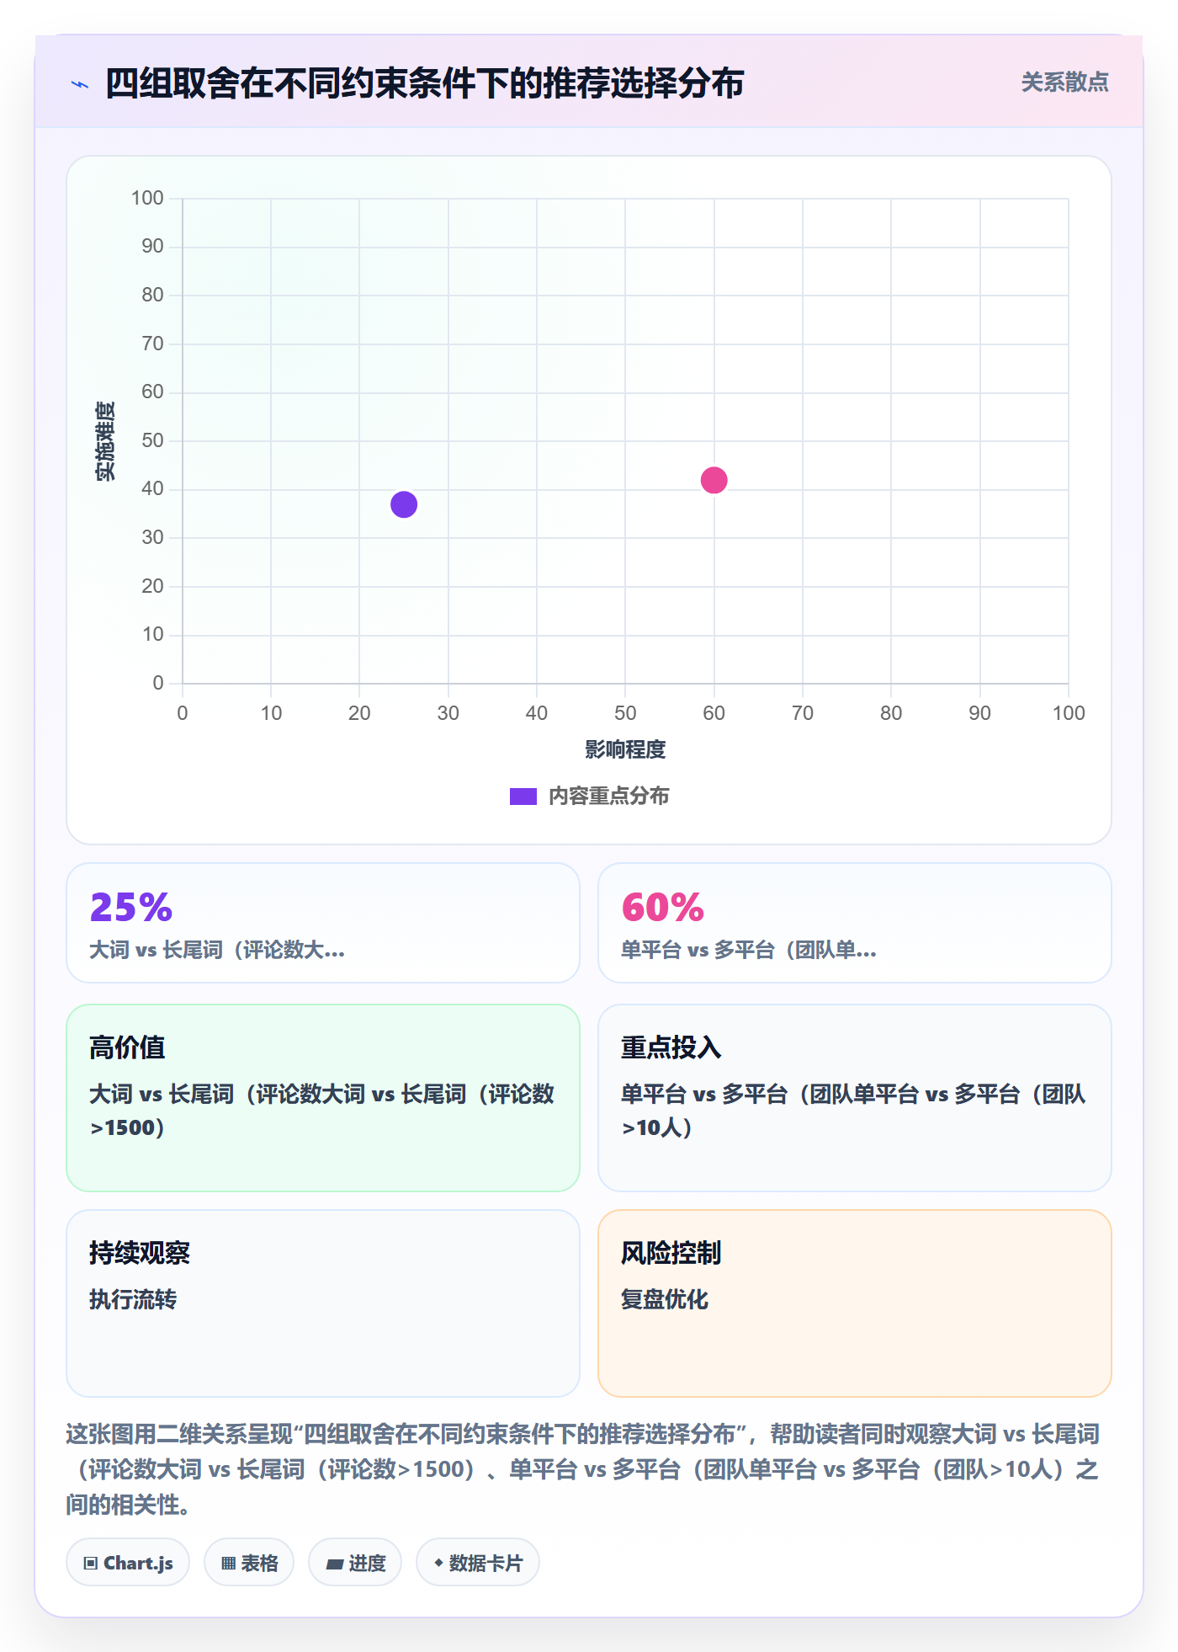Select the 25% stat card
The image size is (1178, 1652).
coord(323,923)
